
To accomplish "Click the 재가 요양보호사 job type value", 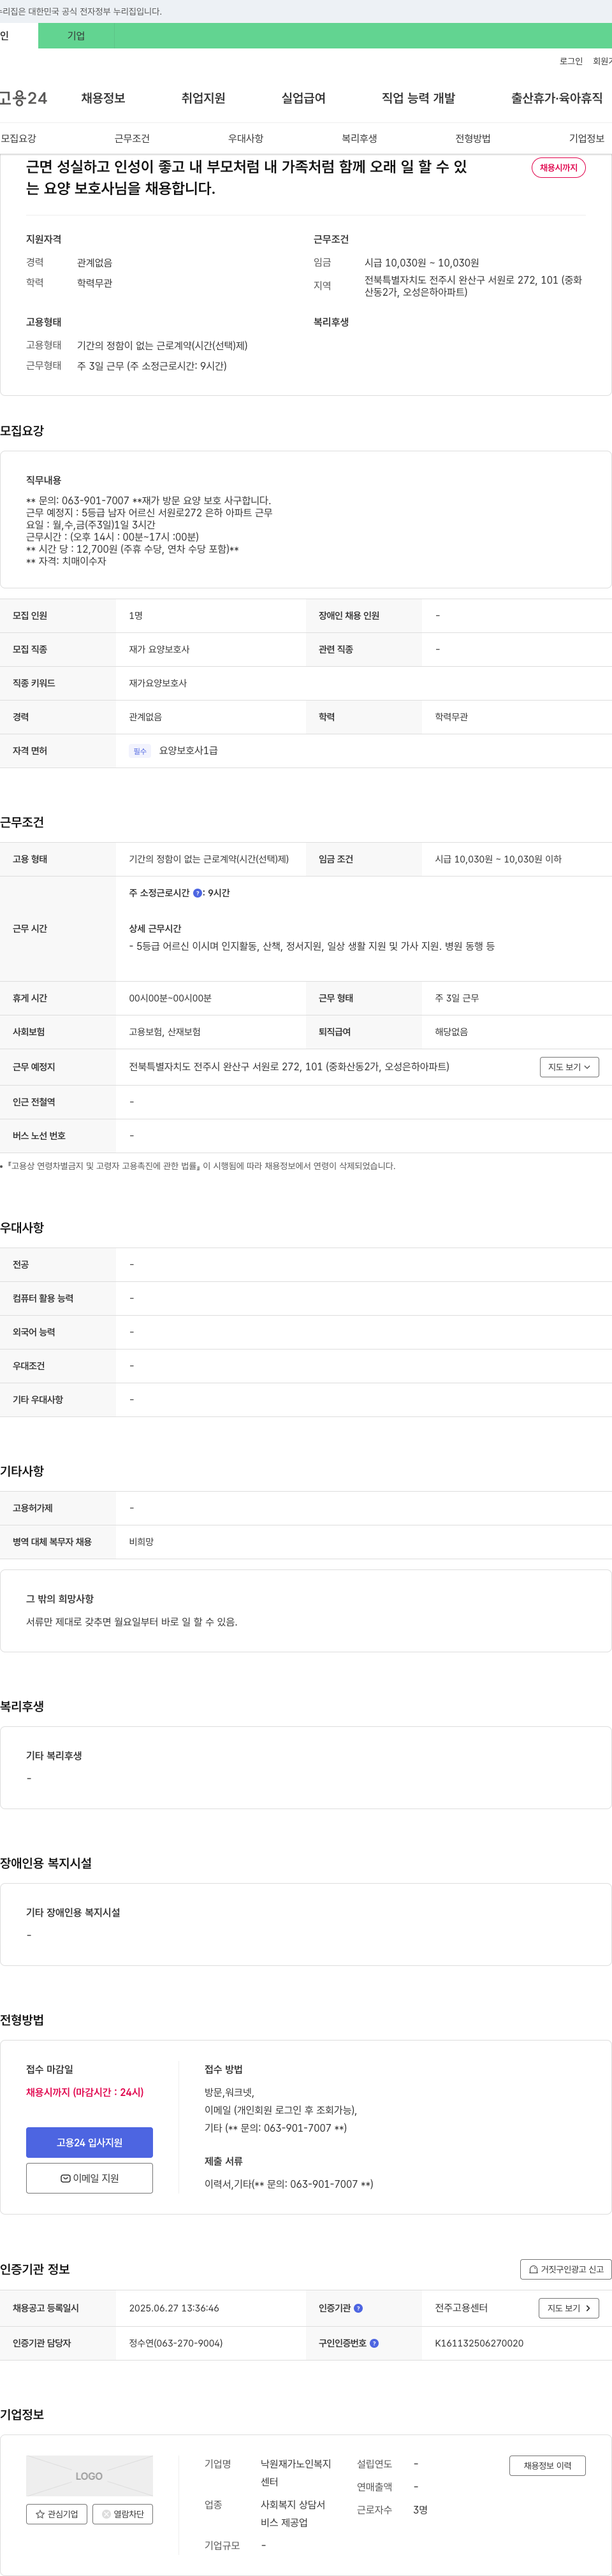I will (159, 649).
